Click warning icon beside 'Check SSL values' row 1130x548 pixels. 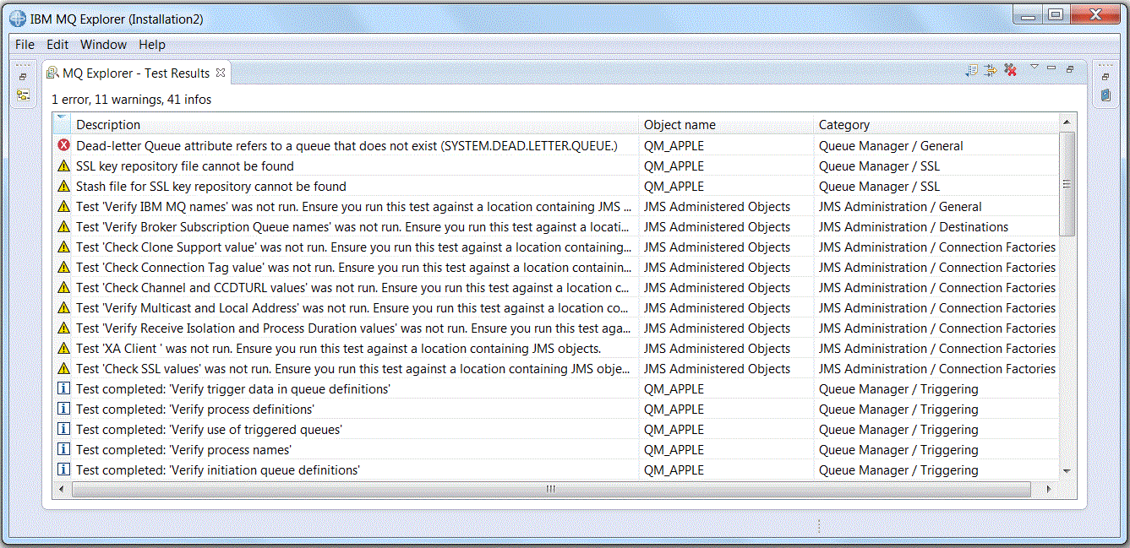63,368
